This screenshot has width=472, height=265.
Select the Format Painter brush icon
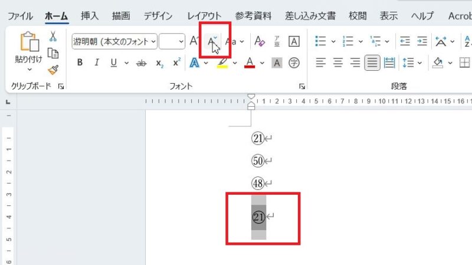[53, 70]
